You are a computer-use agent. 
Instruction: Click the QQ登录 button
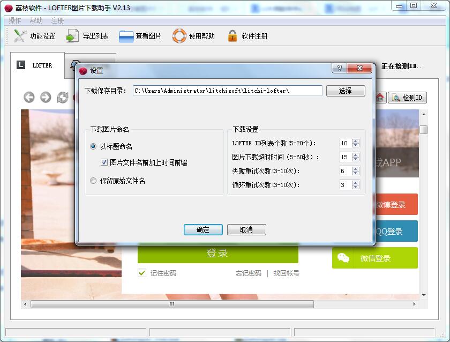pos(396,231)
